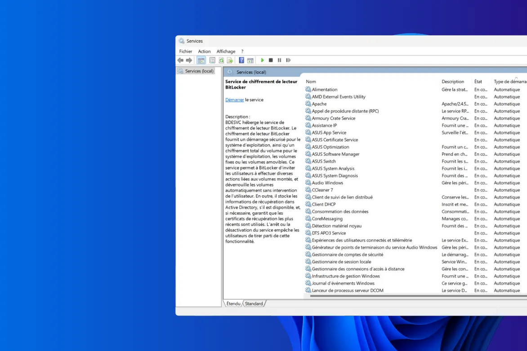This screenshot has height=351, width=527.
Task: Start the service with the green play icon
Action: 263,60
